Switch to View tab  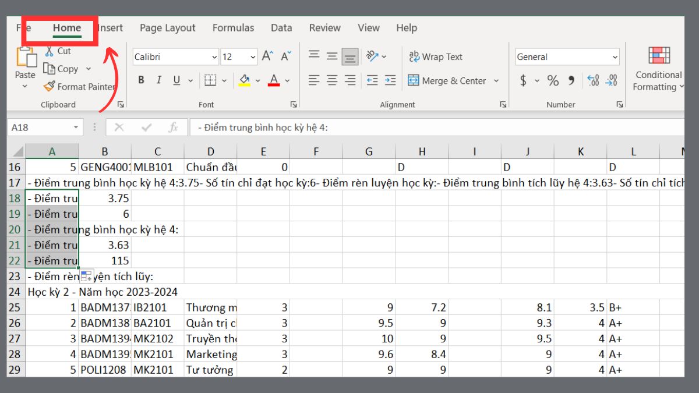369,28
